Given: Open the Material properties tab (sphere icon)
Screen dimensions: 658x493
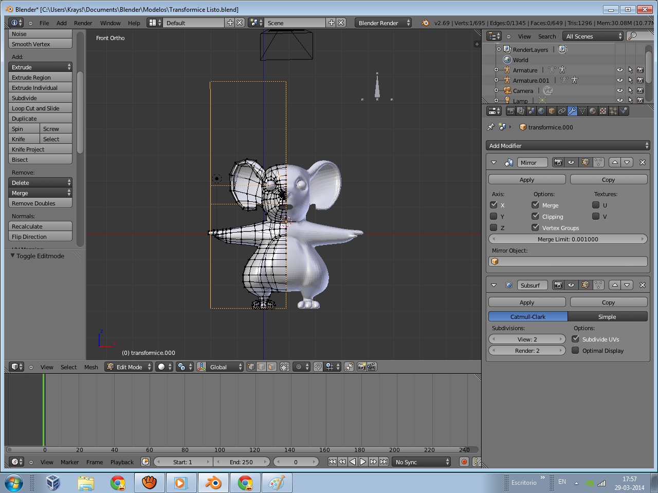Looking at the screenshot, I should point(593,111).
